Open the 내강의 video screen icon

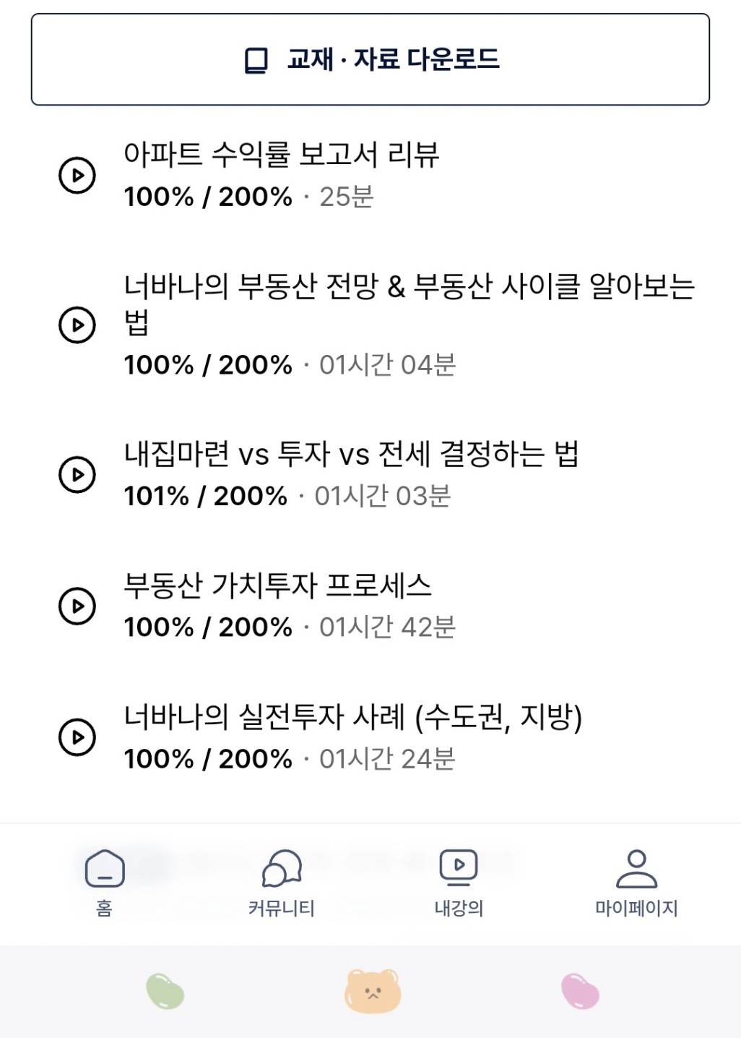(x=459, y=867)
